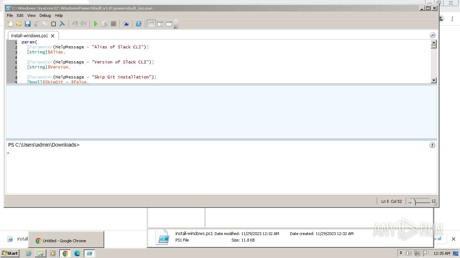Collapse the script pane with the arrow
Image resolution: width=460 pixels, height=258 pixels.
tap(433, 35)
